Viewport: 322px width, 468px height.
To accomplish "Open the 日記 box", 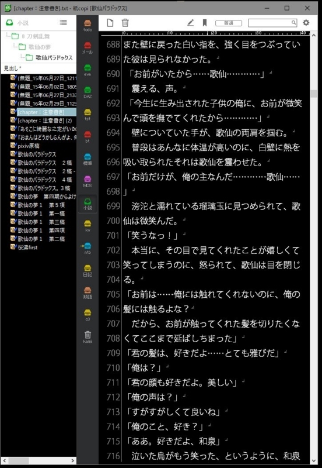I will 87,270.
